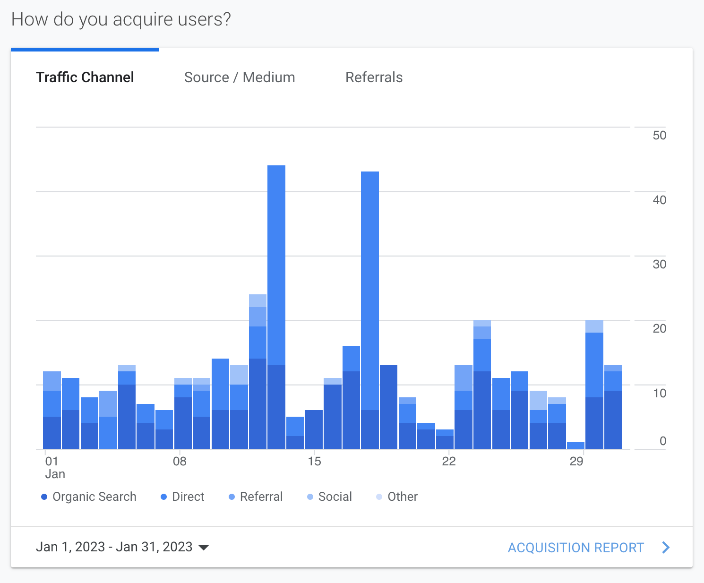Click the Referral legend dot
Viewport: 704px width, 583px height.
pos(232,497)
